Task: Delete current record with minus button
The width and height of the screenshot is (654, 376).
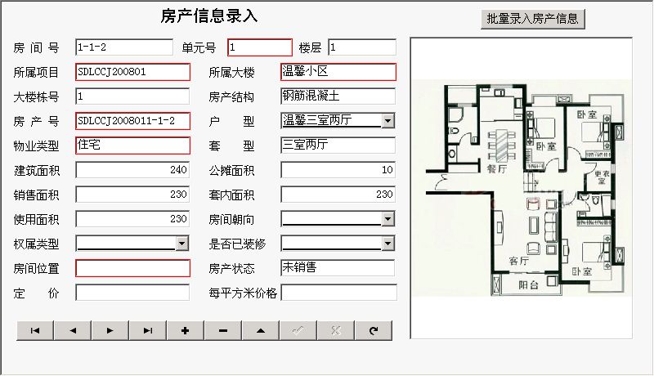Action: [223, 330]
